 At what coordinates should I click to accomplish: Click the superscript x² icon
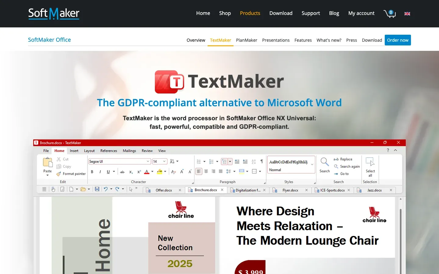pos(139,172)
